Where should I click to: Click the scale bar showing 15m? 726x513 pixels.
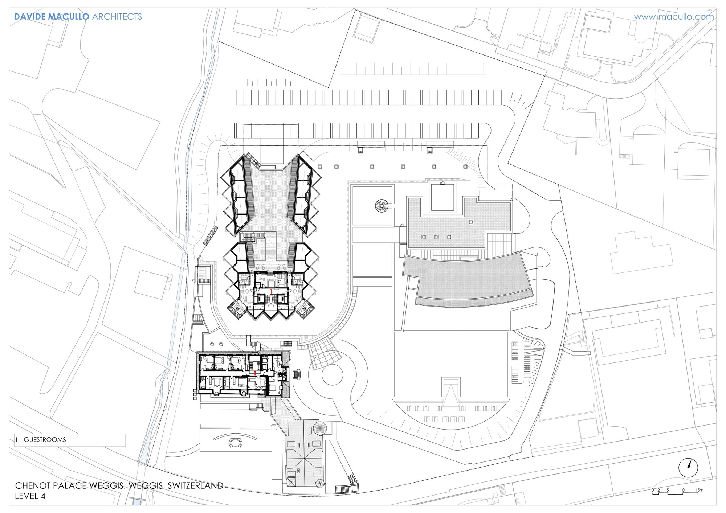click(678, 491)
